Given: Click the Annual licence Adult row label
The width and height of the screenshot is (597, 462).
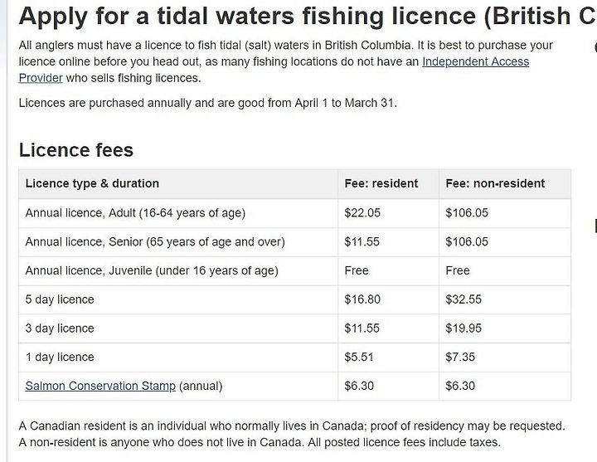Looking at the screenshot, I should (135, 213).
